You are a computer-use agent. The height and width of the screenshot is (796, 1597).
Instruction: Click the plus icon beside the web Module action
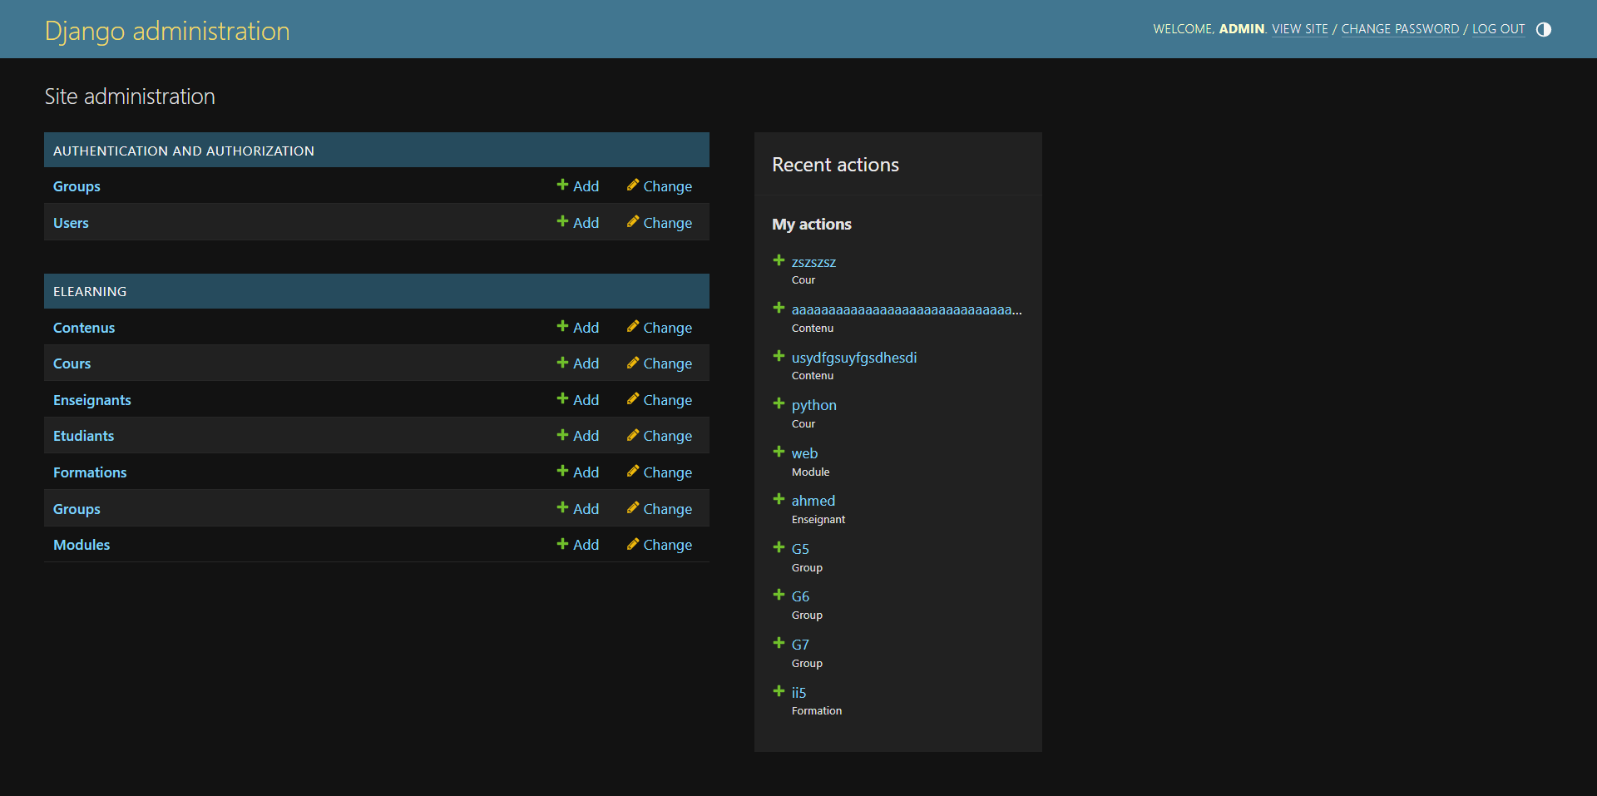779,451
